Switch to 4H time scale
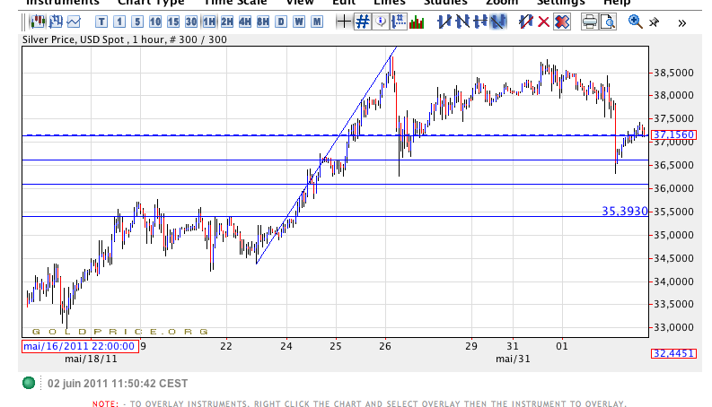This screenshot has height=407, width=712. [245, 22]
